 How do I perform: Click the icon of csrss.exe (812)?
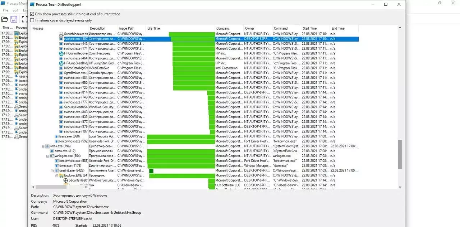tap(52, 151)
